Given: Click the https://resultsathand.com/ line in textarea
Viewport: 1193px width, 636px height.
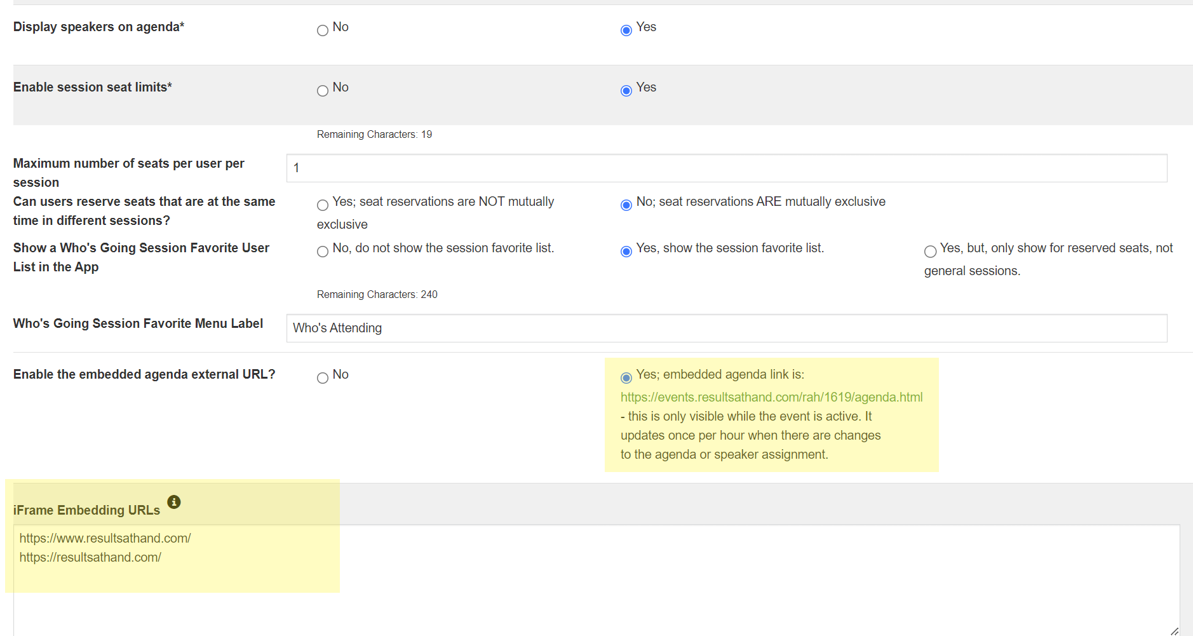Looking at the screenshot, I should pyautogui.click(x=90, y=557).
